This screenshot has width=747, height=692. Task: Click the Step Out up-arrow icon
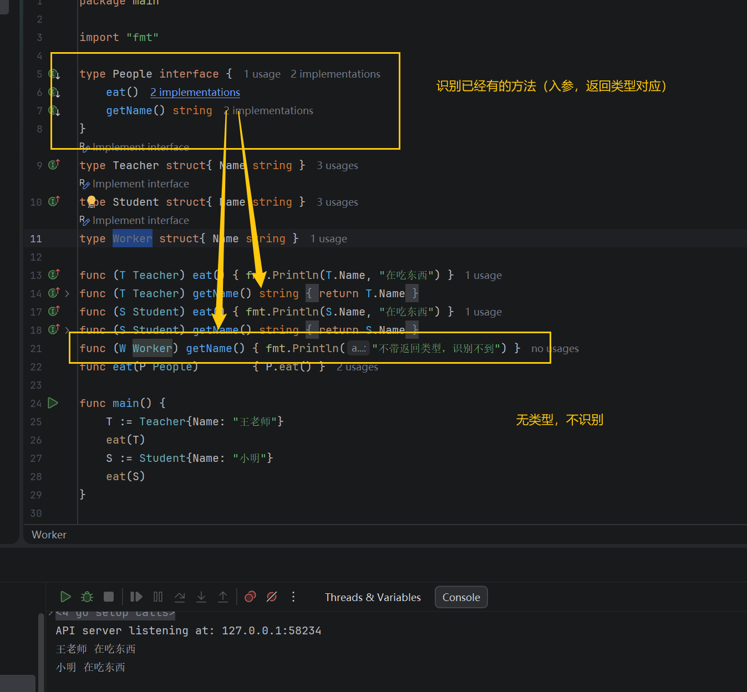point(223,597)
